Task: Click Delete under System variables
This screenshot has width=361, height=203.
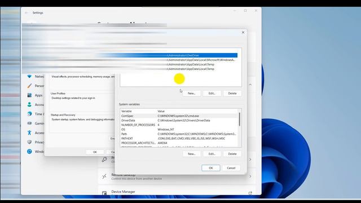Action: point(232,154)
